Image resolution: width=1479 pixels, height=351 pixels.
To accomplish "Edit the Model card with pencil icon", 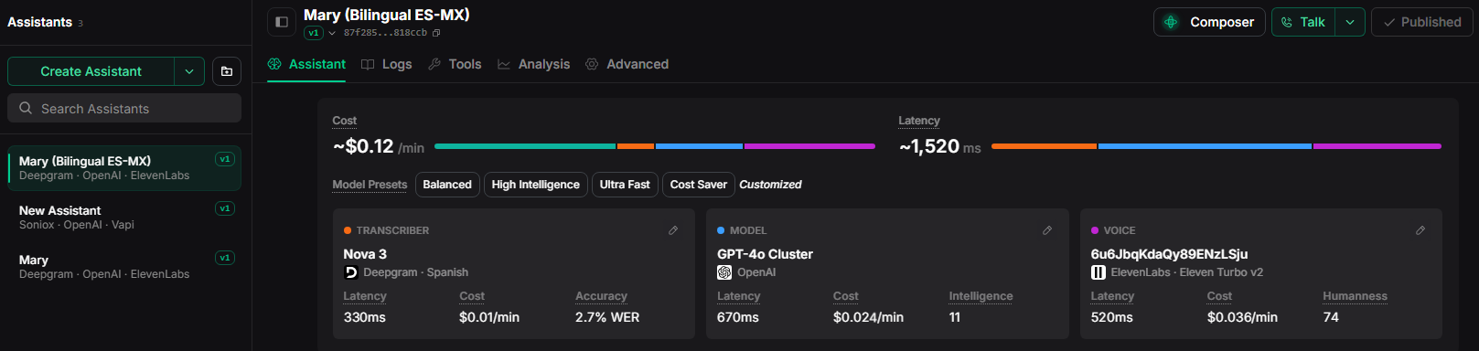I will pyautogui.click(x=1047, y=230).
